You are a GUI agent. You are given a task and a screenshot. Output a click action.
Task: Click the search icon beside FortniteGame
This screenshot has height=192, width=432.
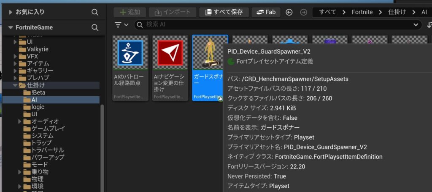tap(95, 28)
